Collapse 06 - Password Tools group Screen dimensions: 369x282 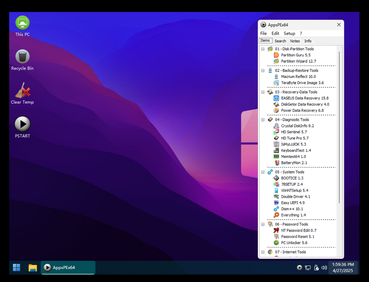(263, 225)
